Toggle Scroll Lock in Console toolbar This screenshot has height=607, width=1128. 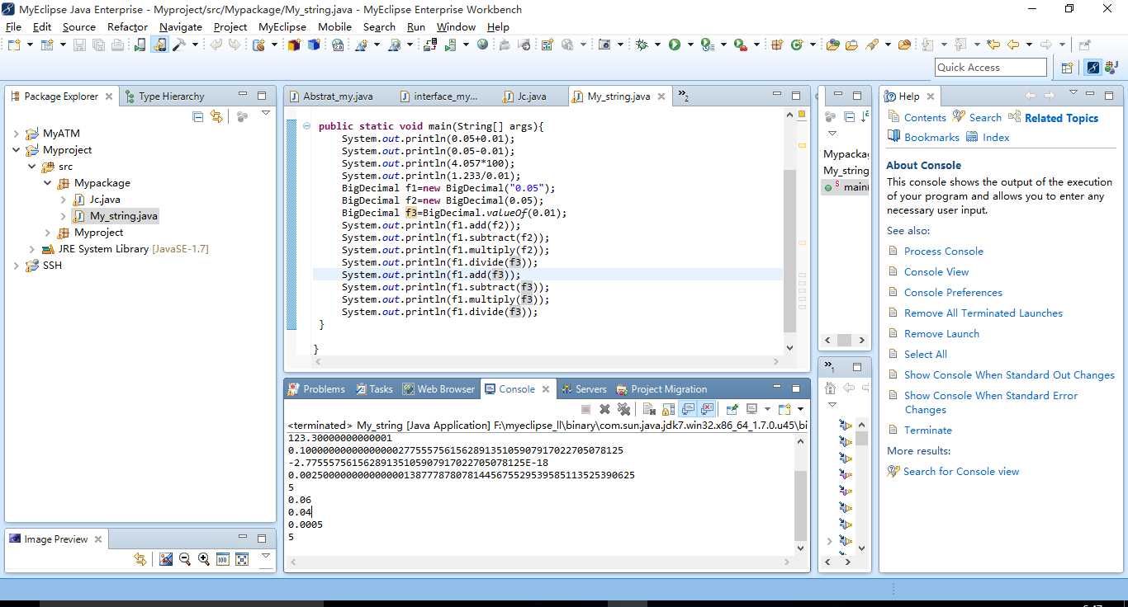click(669, 409)
